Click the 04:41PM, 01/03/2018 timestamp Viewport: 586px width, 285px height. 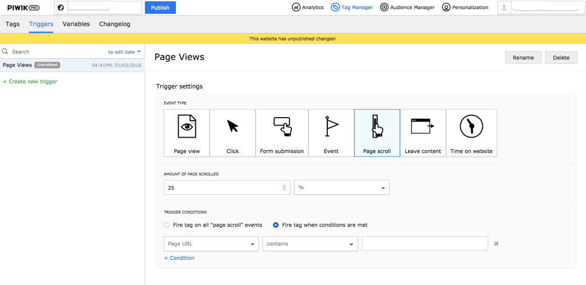coord(117,65)
